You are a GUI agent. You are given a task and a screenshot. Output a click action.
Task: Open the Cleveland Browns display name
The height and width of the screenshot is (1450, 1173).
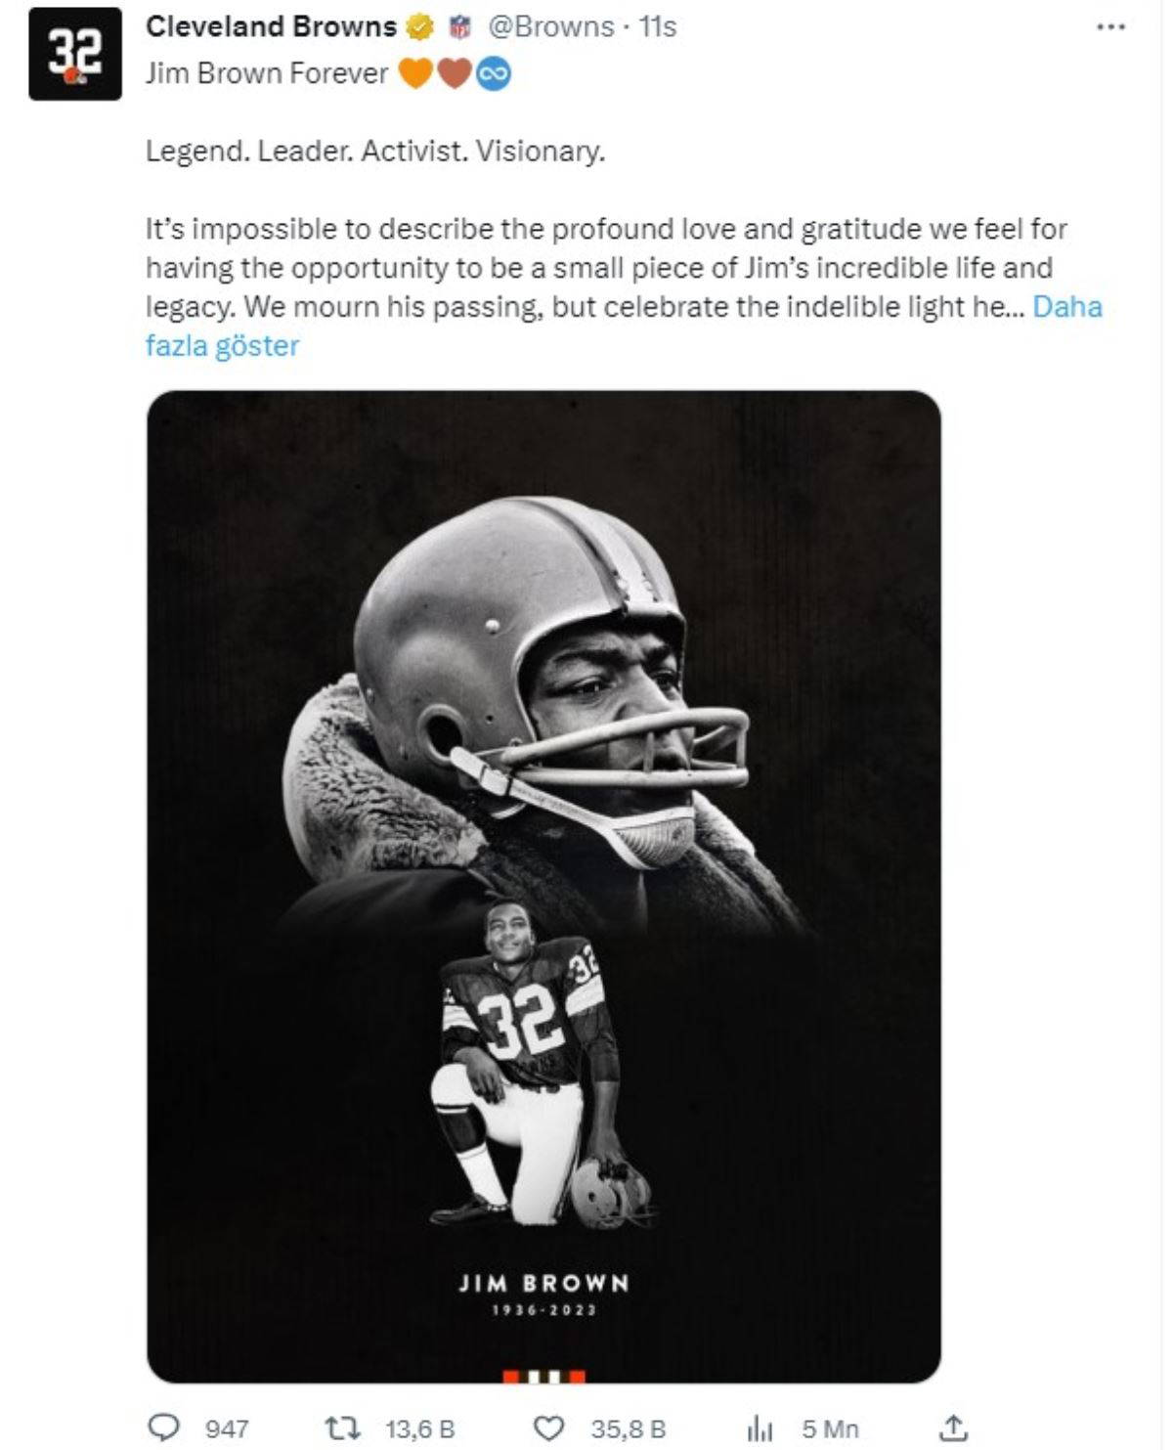click(x=271, y=26)
